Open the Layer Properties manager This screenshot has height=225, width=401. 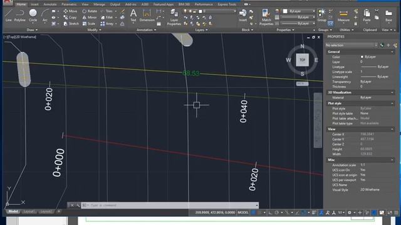point(174,17)
